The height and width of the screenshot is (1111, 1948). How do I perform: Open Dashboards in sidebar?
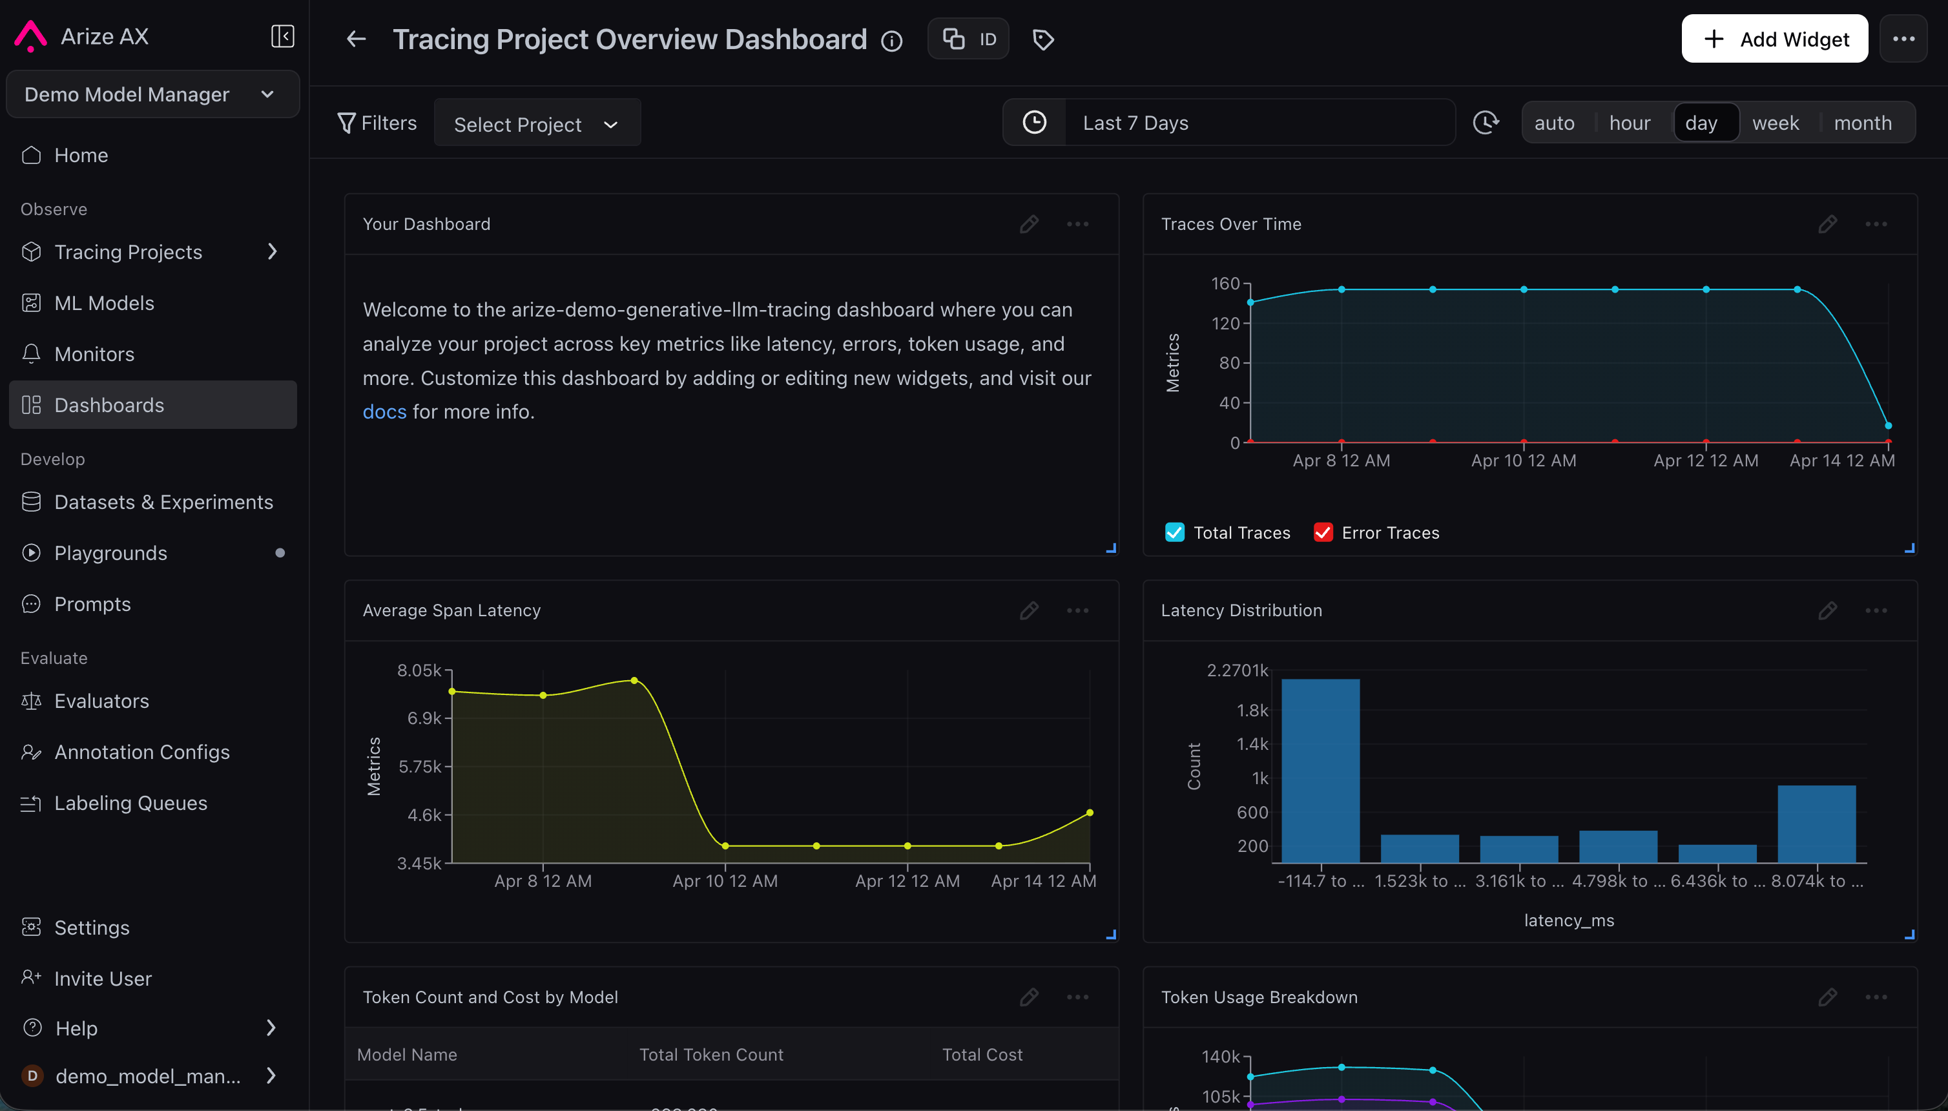[152, 404]
